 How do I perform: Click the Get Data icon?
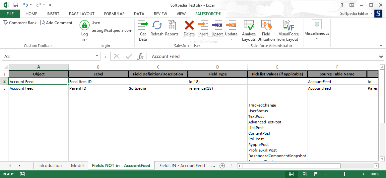pyautogui.click(x=143, y=25)
